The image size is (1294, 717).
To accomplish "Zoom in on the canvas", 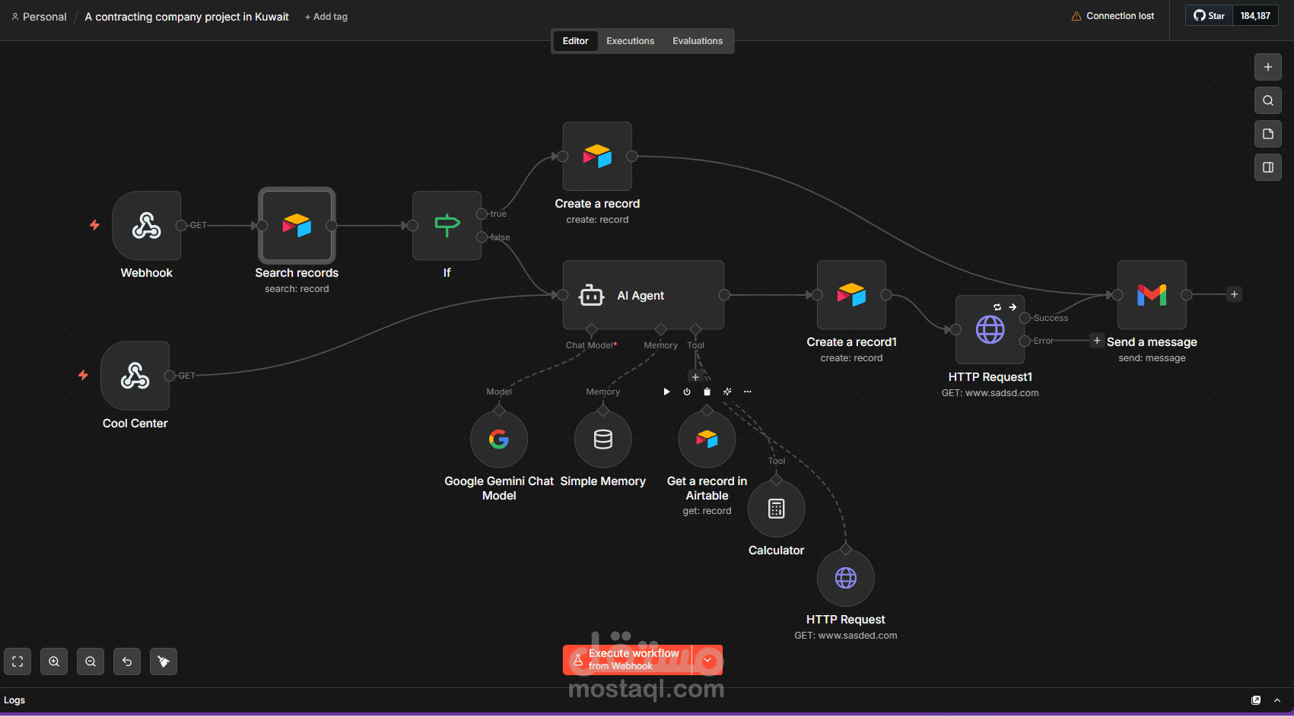I will click(54, 661).
